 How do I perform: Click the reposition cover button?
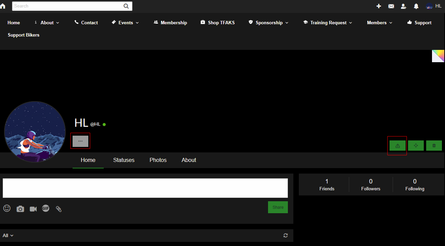(x=416, y=146)
